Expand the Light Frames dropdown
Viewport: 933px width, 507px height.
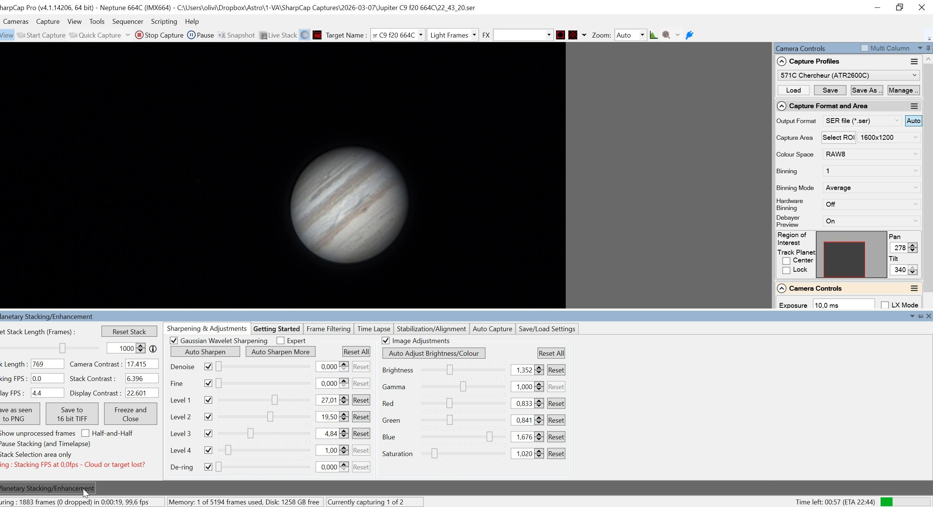452,35
